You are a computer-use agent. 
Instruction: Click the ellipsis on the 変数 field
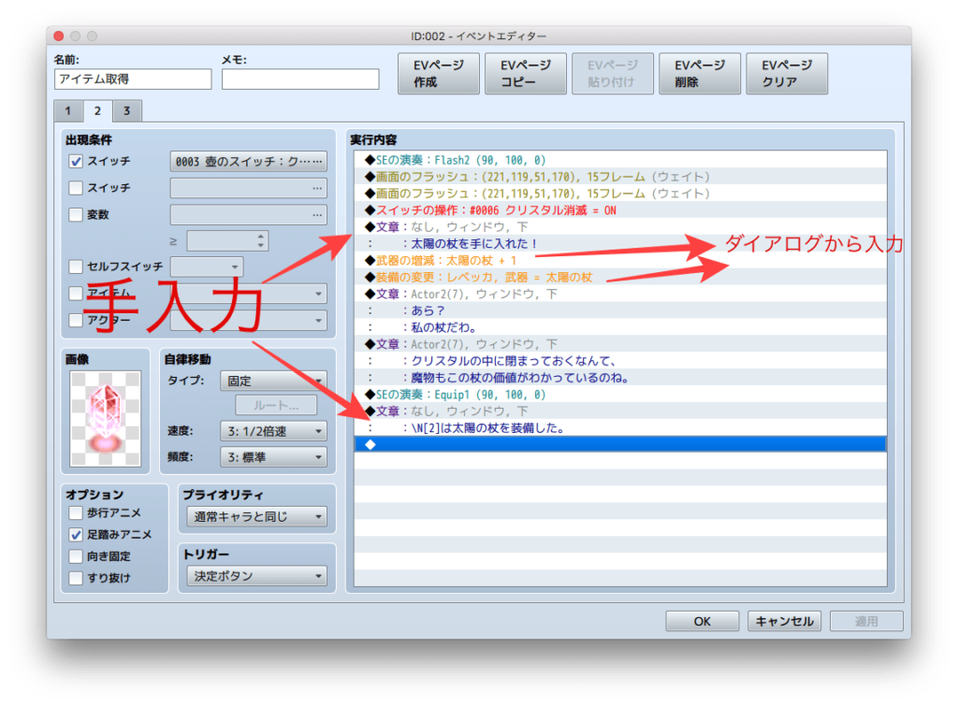coord(317,215)
